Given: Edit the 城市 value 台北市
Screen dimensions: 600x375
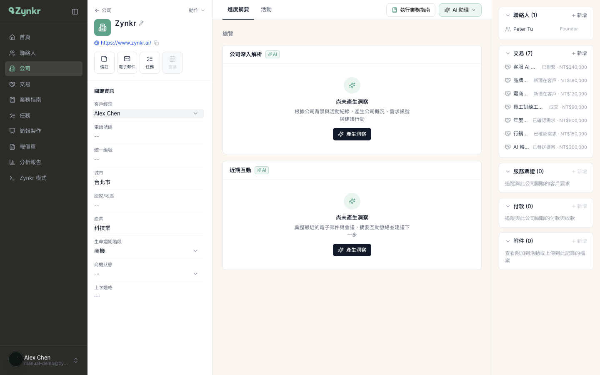Looking at the screenshot, I should tap(148, 182).
